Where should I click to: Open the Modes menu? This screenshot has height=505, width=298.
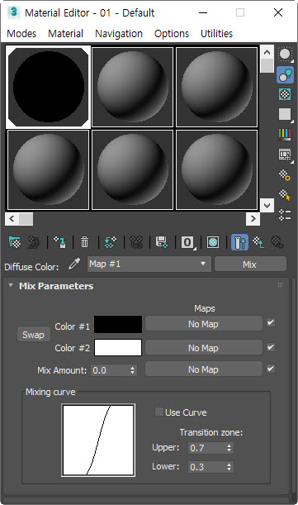(x=21, y=34)
